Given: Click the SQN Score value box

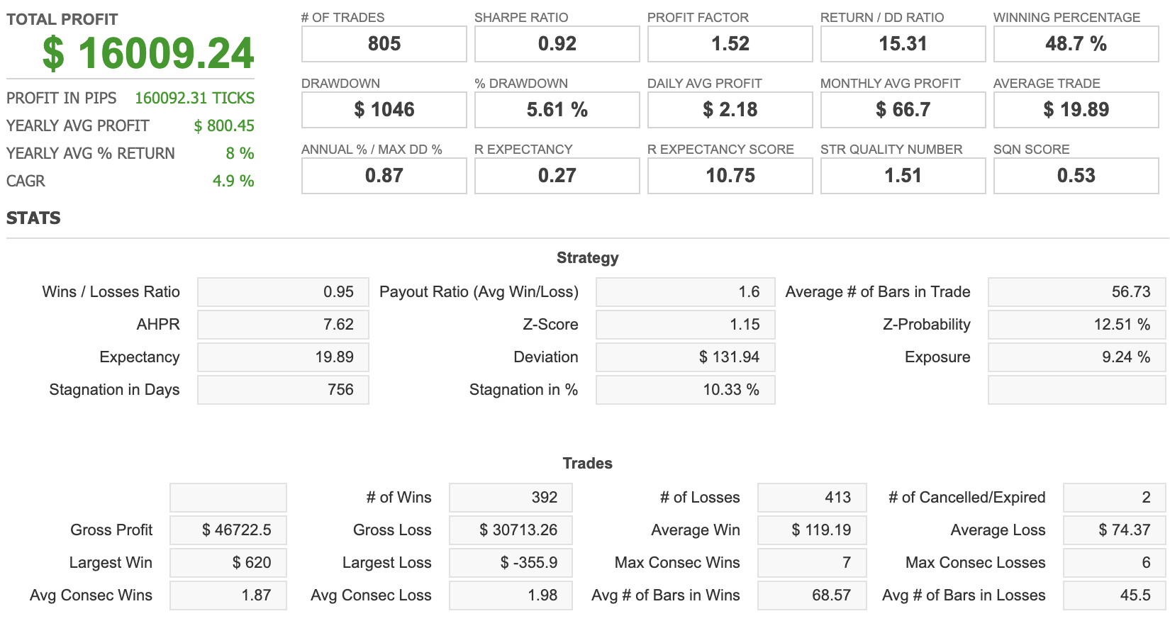Looking at the screenshot, I should point(1076,176).
